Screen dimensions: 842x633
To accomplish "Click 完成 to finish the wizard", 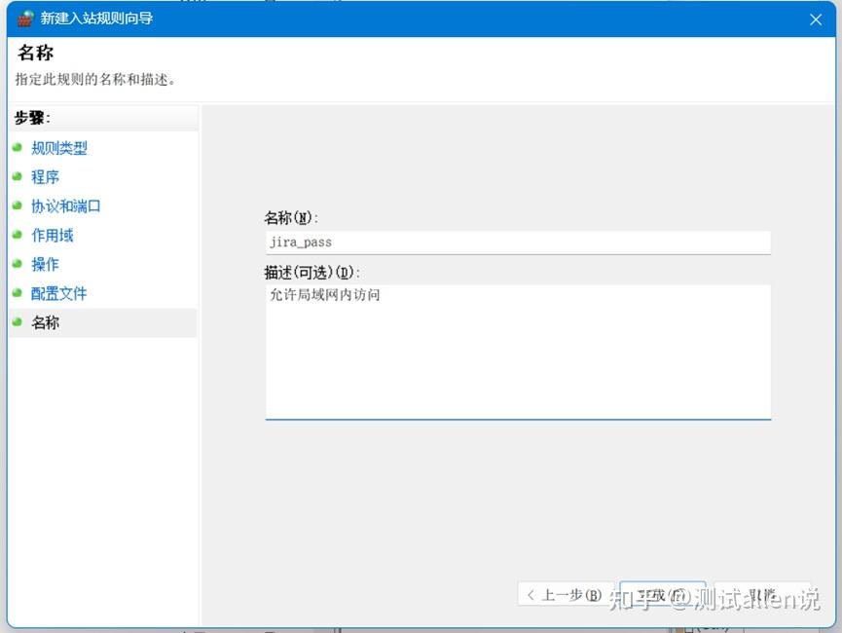I will pyautogui.click(x=662, y=594).
